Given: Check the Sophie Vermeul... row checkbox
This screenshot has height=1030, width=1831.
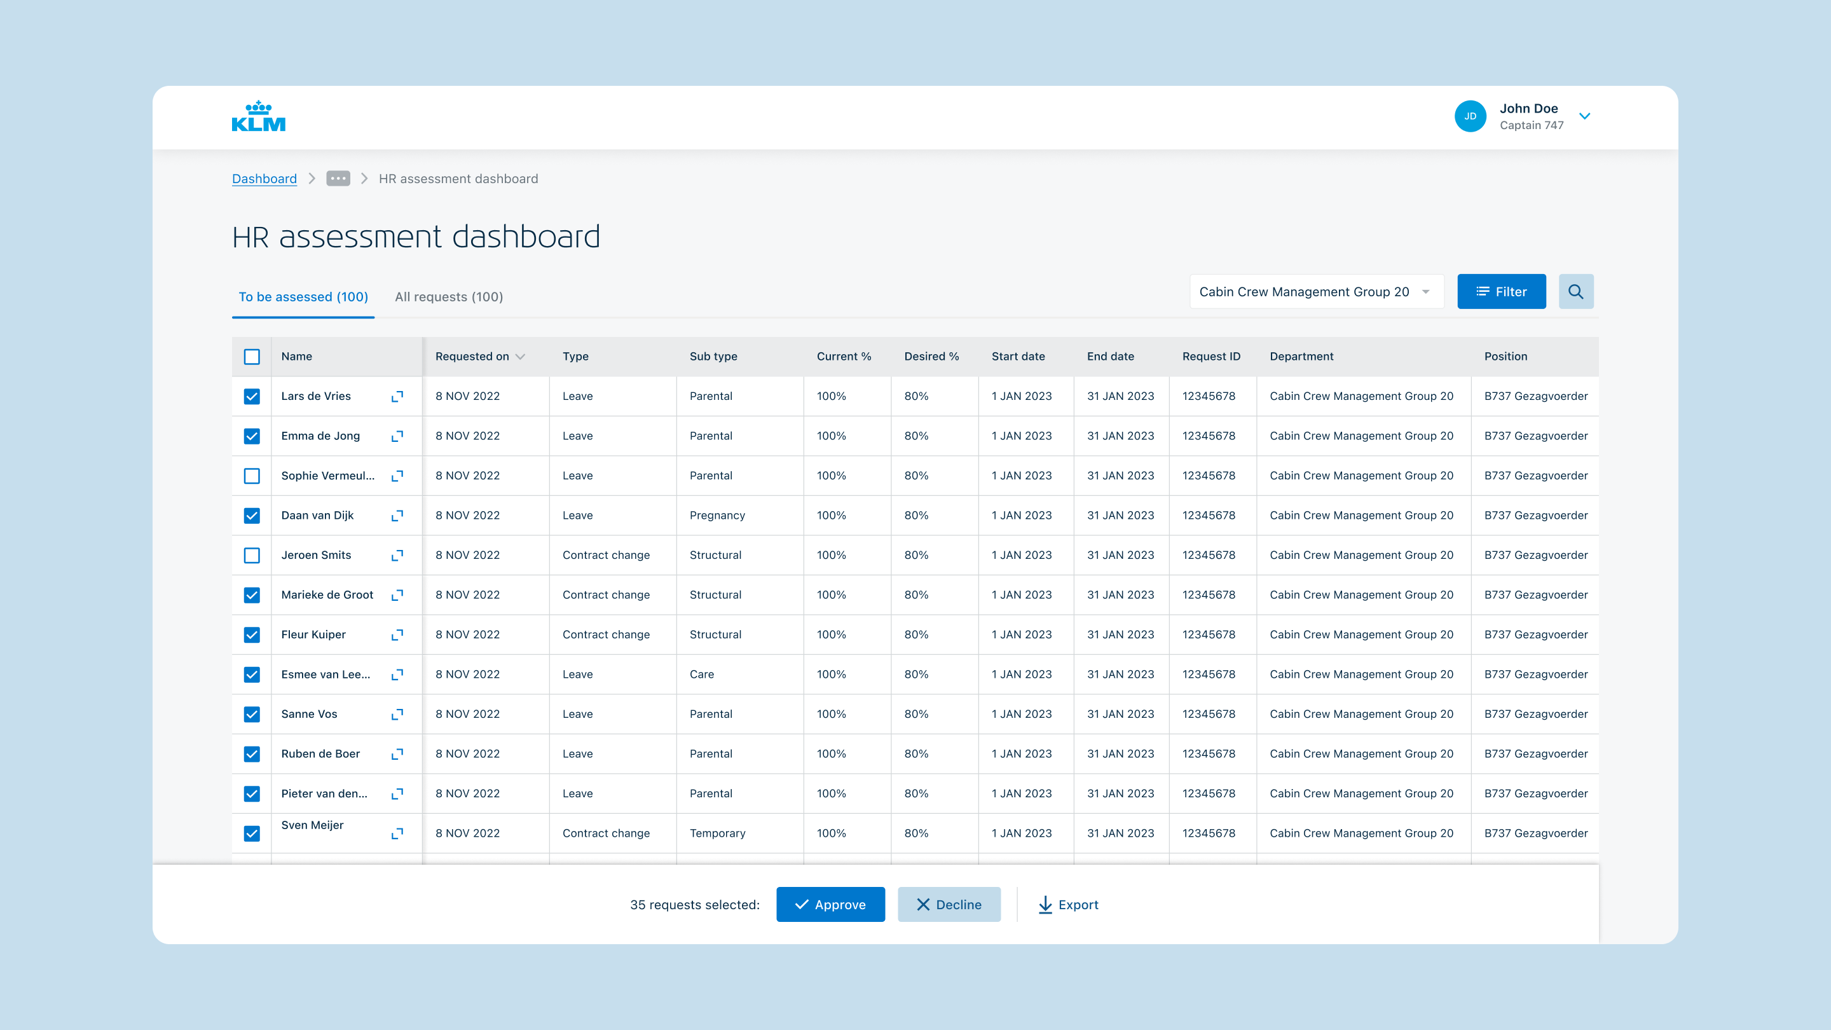Looking at the screenshot, I should tap(252, 476).
